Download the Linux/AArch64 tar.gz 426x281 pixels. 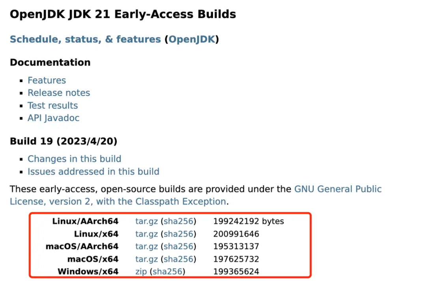click(x=147, y=221)
